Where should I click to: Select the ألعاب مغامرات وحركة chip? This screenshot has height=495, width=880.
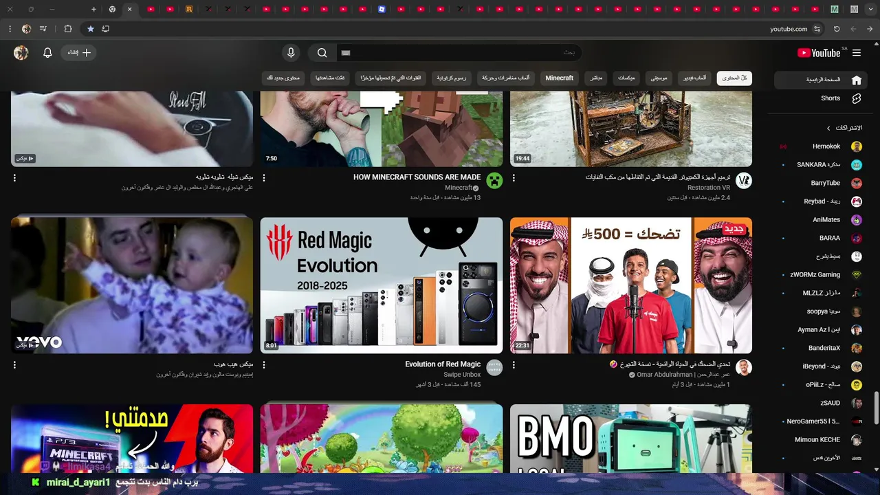click(x=506, y=78)
